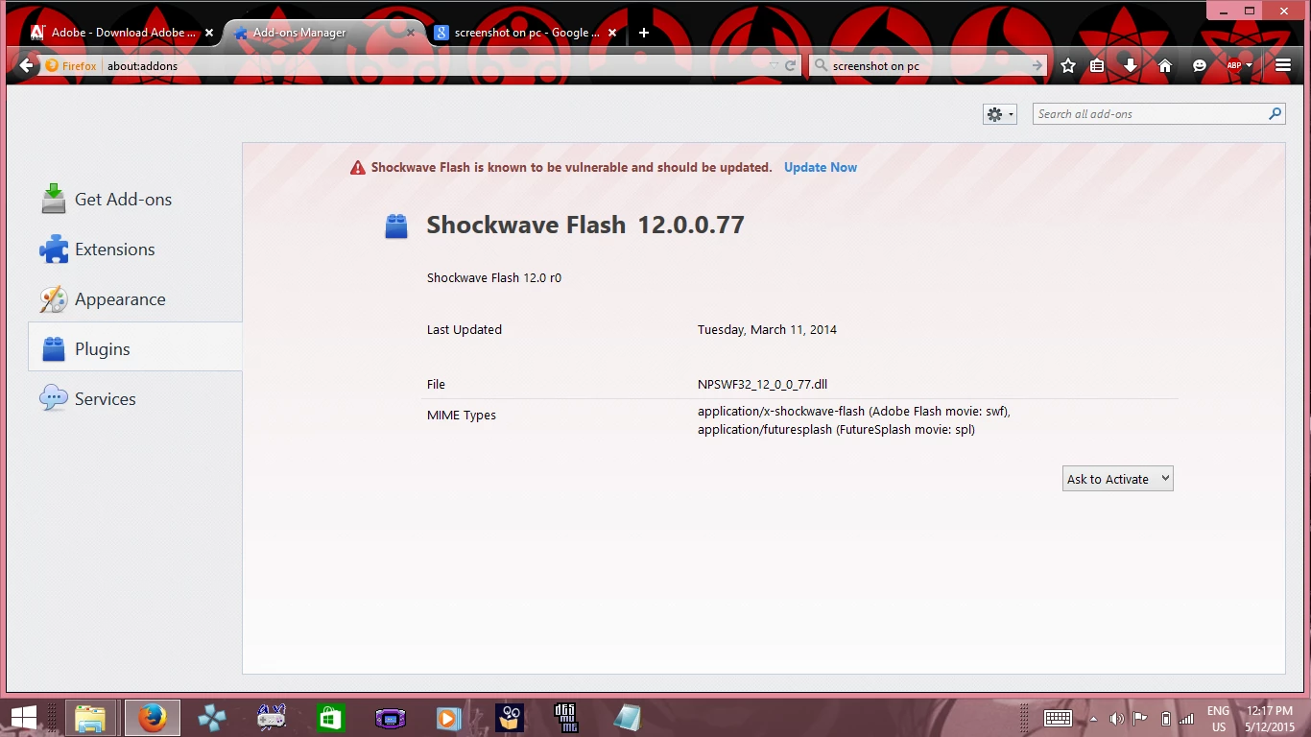Screen dimensions: 1311x737
Task: Click the Update Now link
Action: [x=821, y=167]
